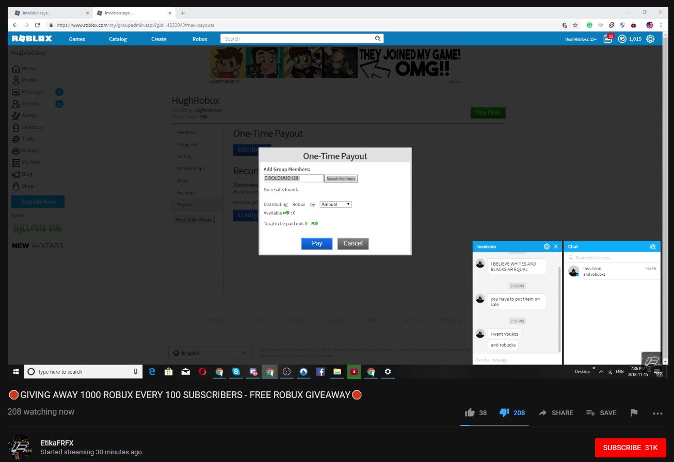The width and height of the screenshot is (674, 462).
Task: Open File Explorer from the taskbar
Action: 337,371
